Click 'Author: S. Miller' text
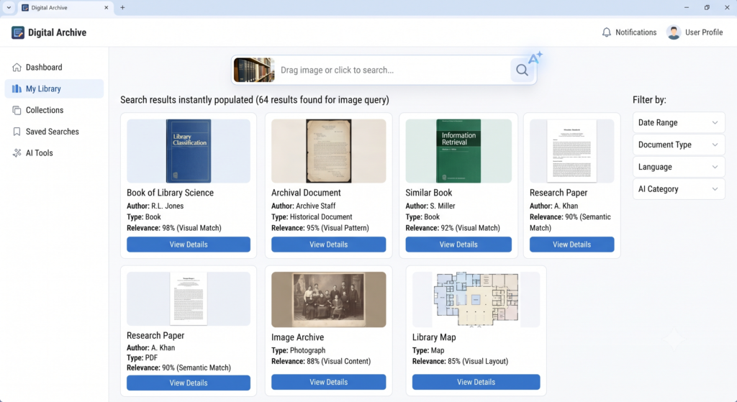This screenshot has width=737, height=402. tap(430, 206)
